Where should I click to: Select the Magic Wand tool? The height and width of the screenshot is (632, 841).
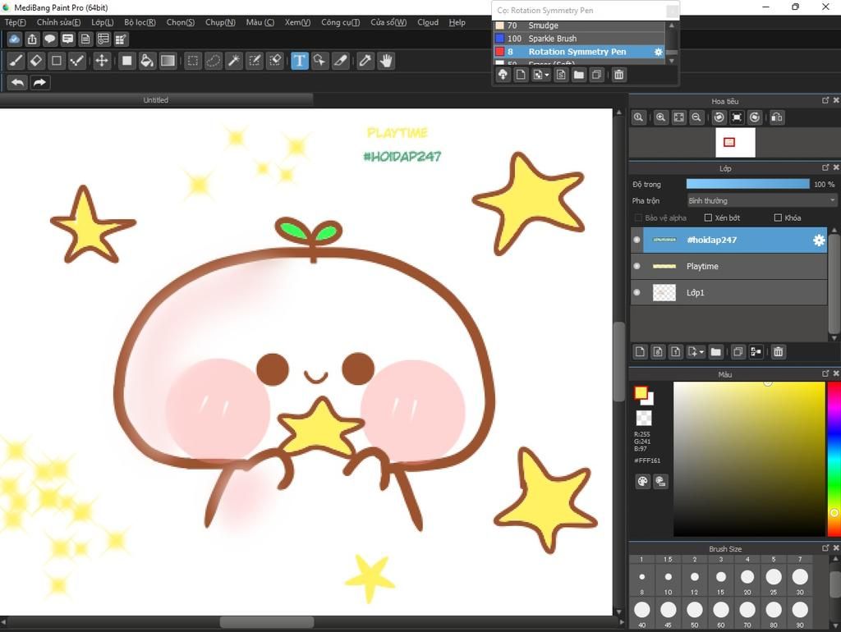point(234,61)
